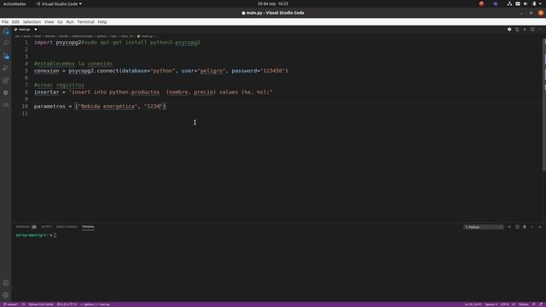
Task: Click inside the terminal prompt line
Action: (36, 235)
